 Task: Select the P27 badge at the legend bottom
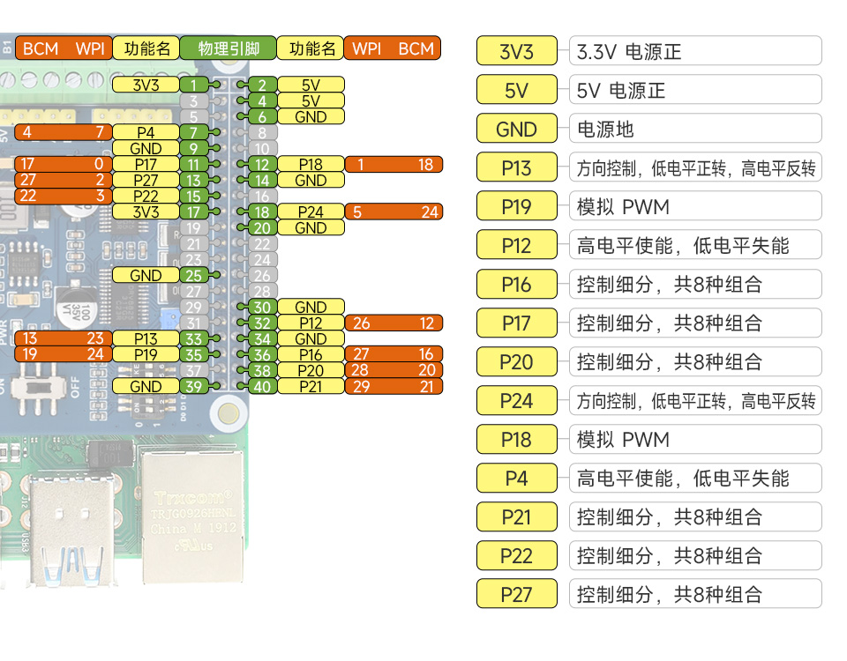coord(516,594)
